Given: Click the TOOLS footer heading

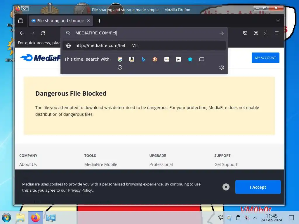Looking at the screenshot, I should click(90, 156).
